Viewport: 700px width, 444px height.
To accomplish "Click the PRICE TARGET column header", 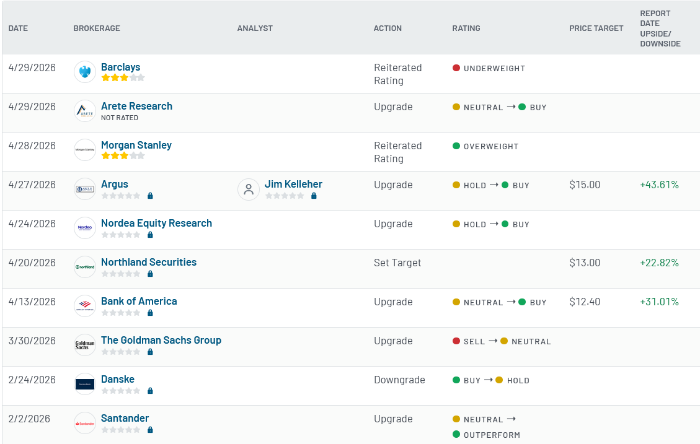I will click(x=596, y=28).
